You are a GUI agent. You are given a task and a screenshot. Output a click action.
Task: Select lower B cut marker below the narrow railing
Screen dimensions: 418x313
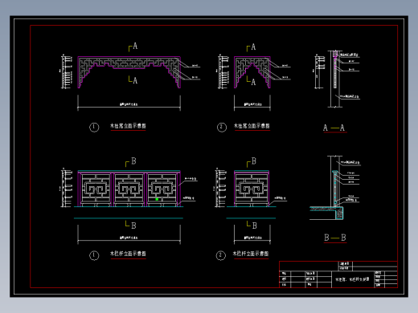252,225
